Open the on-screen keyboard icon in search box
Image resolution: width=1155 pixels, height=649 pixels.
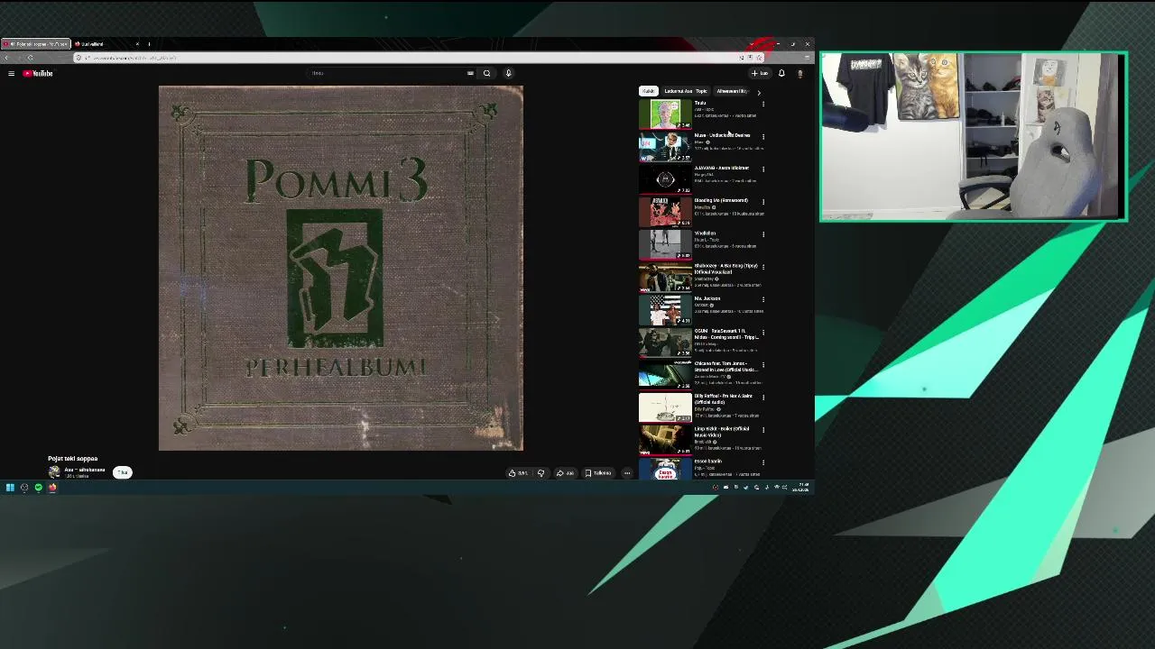[x=470, y=73]
